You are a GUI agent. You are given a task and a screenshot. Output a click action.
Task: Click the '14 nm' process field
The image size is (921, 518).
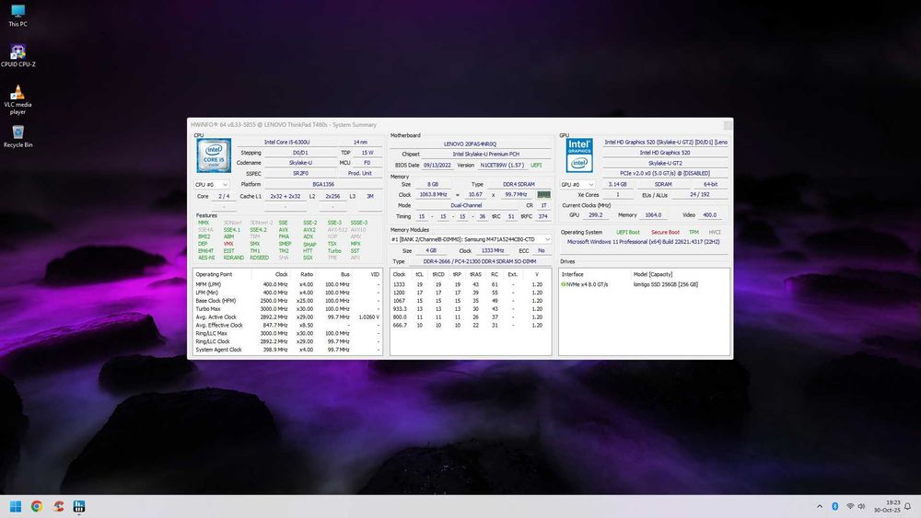click(x=360, y=142)
